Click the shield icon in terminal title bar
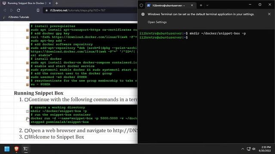 coord(141,6)
